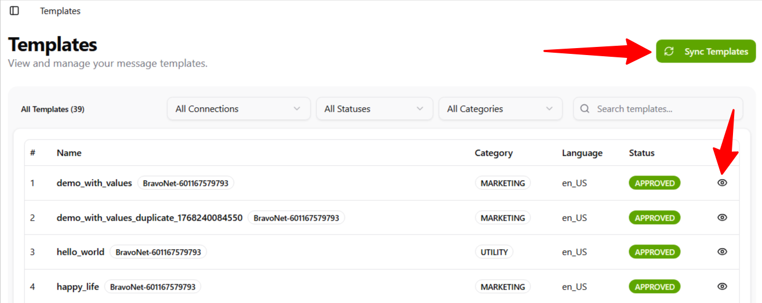Click the Status column header
Screen dimensions: 762x303
coord(641,153)
